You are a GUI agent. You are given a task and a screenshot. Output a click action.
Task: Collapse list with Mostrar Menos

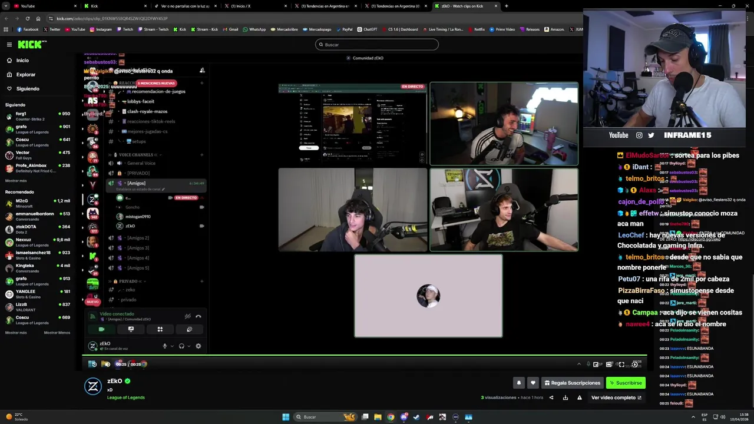[57, 333]
